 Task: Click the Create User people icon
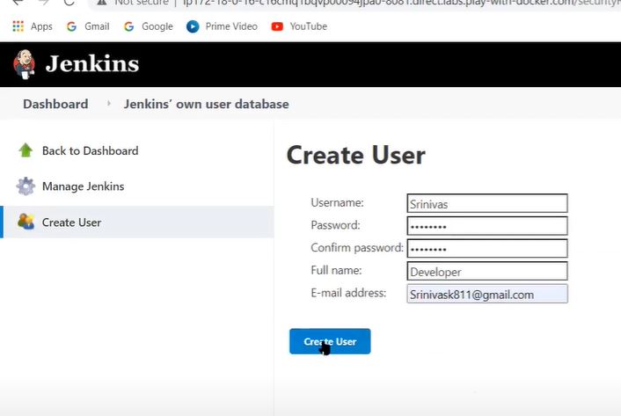tap(26, 222)
